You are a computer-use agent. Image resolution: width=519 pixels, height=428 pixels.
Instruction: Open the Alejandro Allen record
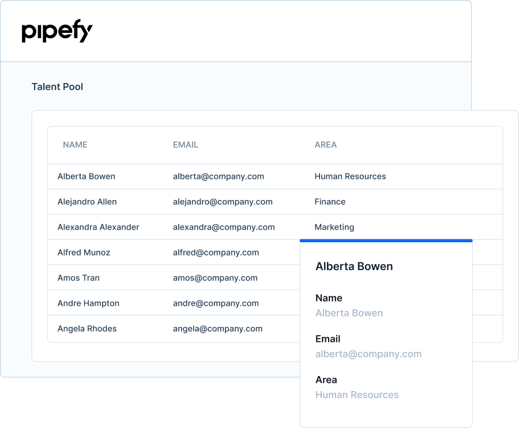click(x=87, y=202)
